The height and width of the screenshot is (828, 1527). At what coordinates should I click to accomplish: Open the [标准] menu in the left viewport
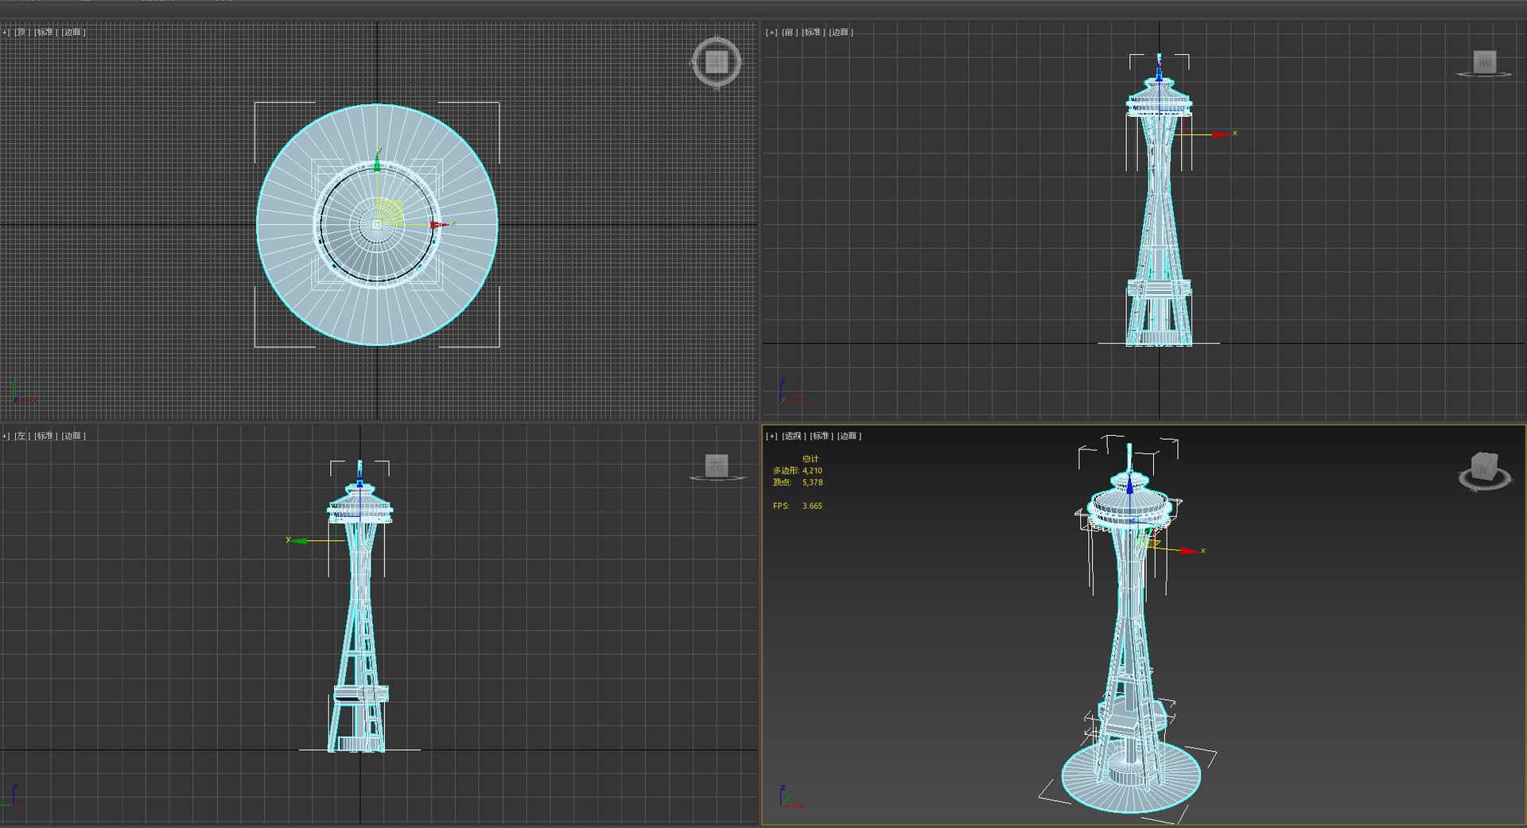(x=46, y=436)
